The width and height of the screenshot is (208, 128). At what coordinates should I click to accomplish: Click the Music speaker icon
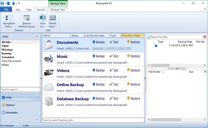(x=49, y=59)
